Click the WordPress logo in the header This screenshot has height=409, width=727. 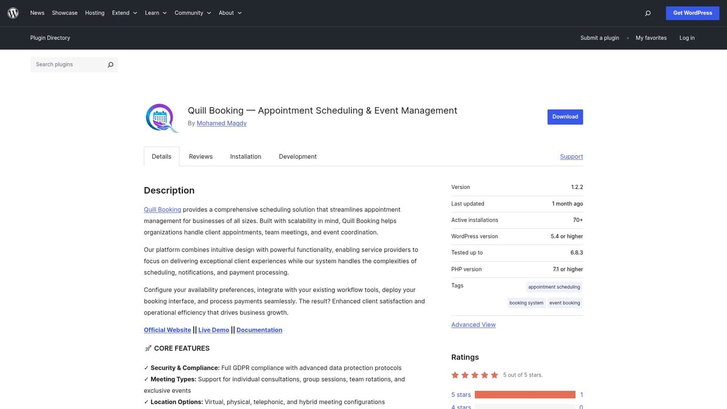coord(13,13)
